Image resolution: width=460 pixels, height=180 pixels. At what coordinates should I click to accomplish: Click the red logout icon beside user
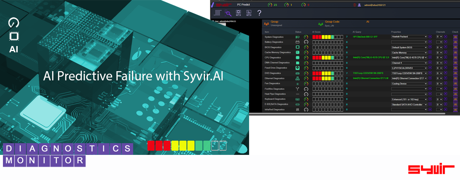pos(355,5)
